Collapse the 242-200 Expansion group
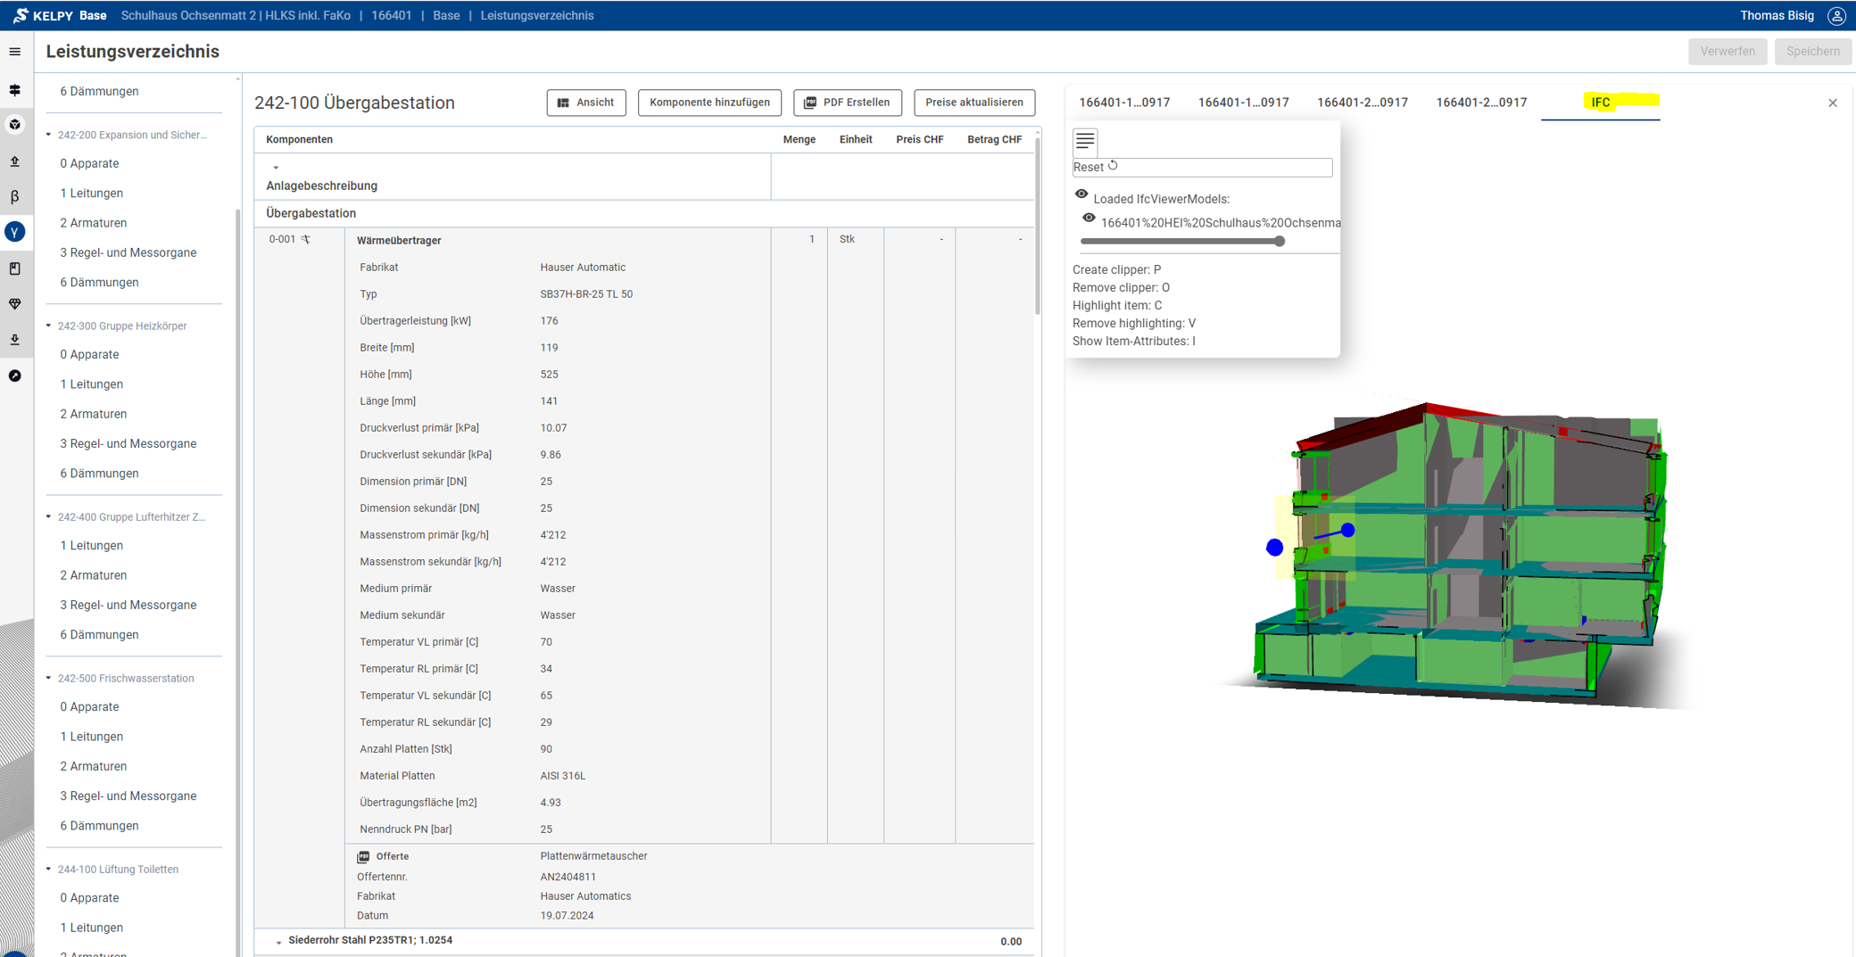This screenshot has height=957, width=1856. pos(49,135)
